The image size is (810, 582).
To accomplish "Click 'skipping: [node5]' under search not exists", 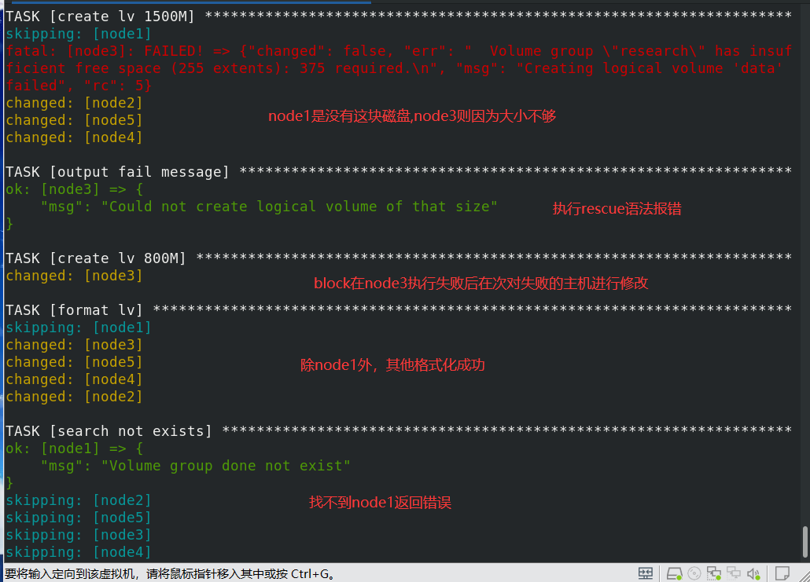I will coord(79,518).
